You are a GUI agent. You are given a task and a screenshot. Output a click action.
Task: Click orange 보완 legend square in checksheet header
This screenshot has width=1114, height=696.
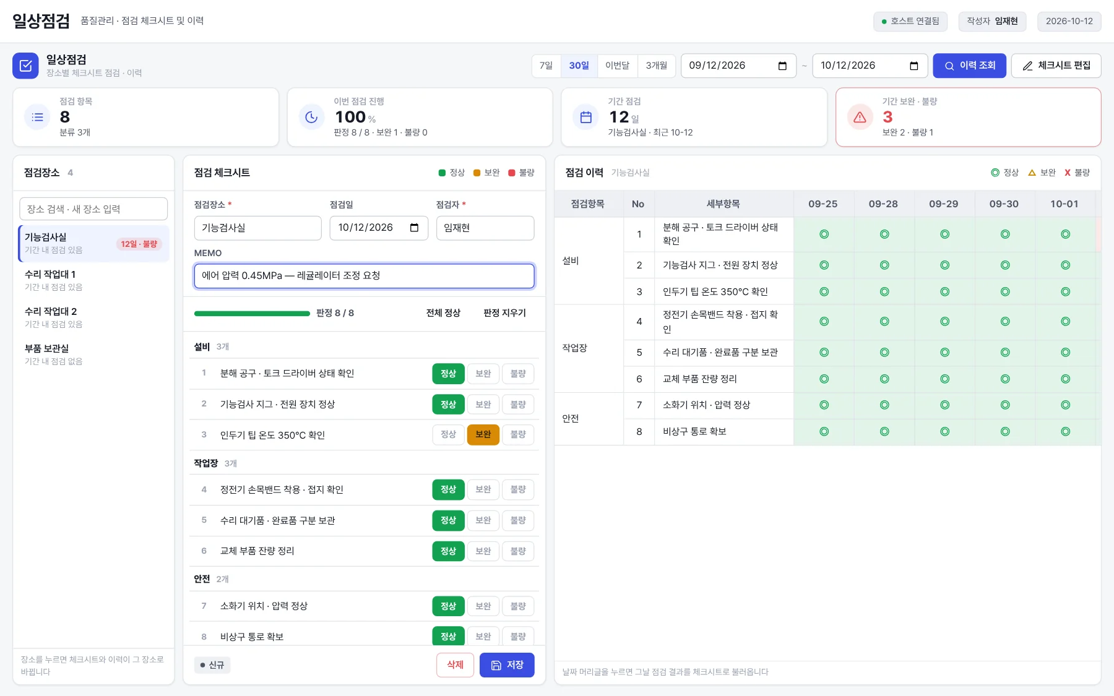(477, 173)
